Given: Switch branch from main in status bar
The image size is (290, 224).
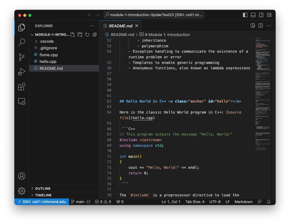Looking at the screenshot, I should click(78, 202).
